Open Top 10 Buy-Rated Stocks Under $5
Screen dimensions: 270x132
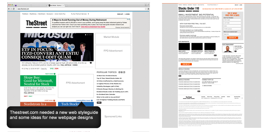(x=109, y=78)
